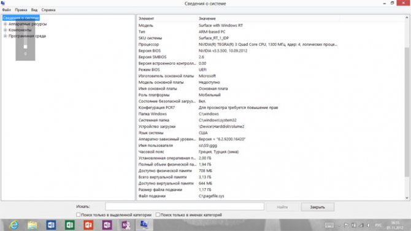Open the Вид menu
The height and width of the screenshot is (231, 411).
pos(34,10)
